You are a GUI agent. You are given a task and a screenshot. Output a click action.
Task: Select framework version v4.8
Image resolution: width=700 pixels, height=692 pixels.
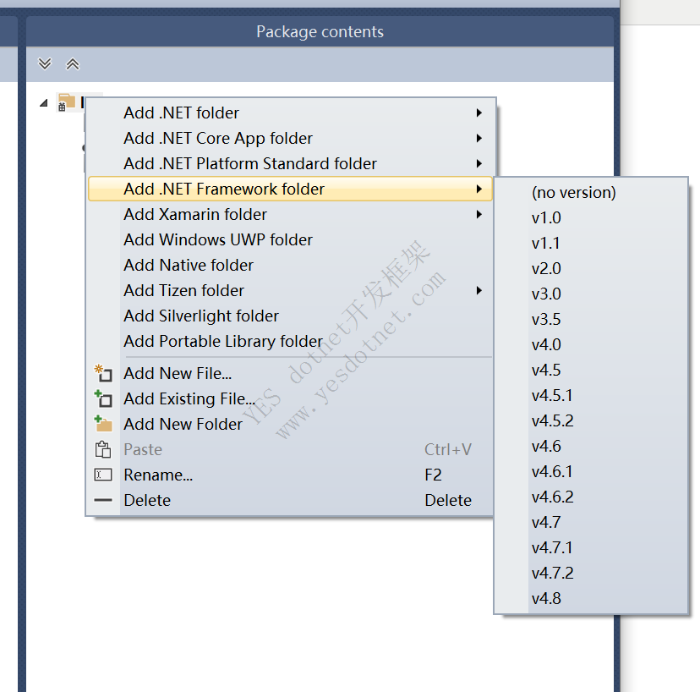[591, 599]
